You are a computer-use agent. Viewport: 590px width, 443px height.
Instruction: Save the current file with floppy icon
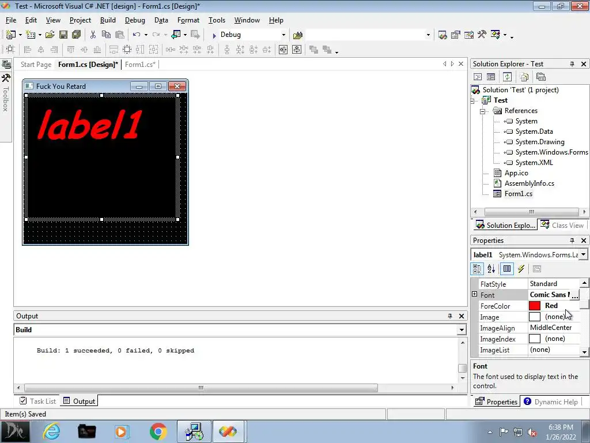pos(63,35)
